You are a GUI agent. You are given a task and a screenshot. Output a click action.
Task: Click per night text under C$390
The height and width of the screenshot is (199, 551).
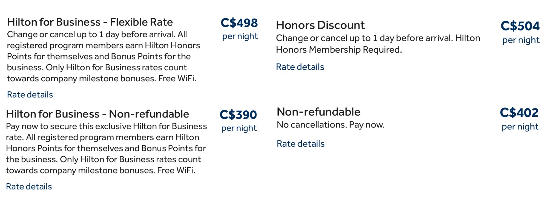[x=239, y=128]
